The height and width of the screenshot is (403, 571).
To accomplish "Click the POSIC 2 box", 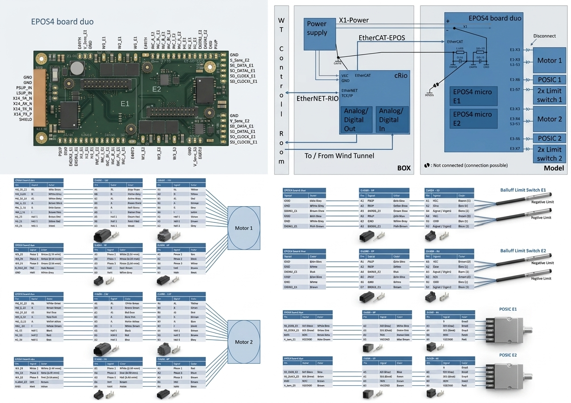I will click(x=550, y=139).
